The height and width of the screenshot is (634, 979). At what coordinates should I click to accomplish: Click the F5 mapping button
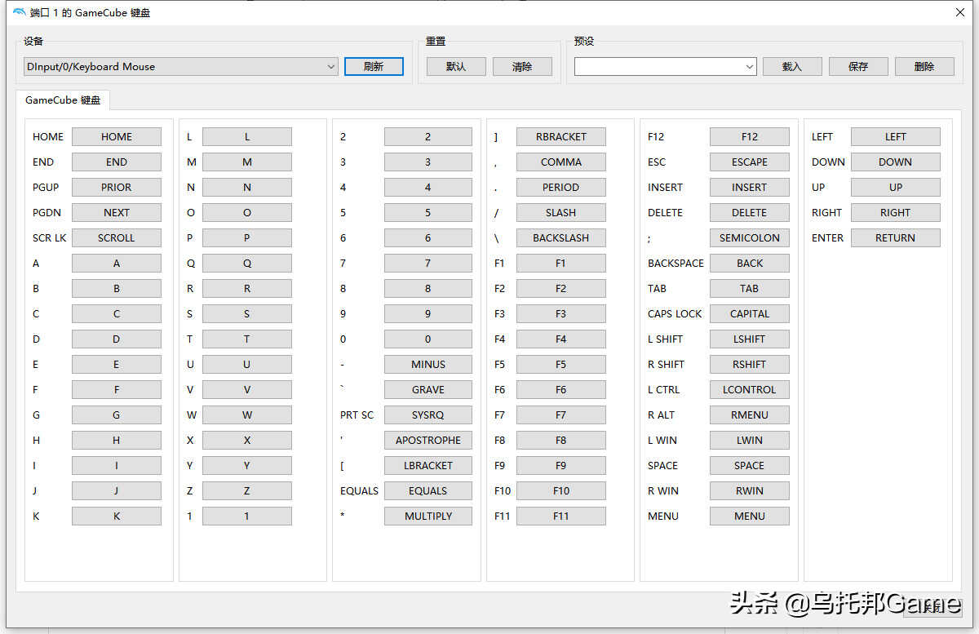point(561,365)
